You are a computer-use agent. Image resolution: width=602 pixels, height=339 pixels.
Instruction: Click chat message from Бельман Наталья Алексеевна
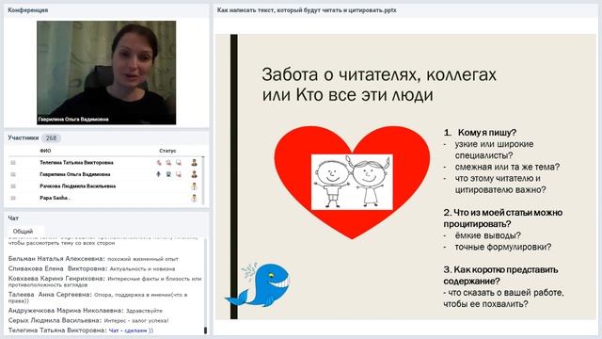click(x=93, y=259)
